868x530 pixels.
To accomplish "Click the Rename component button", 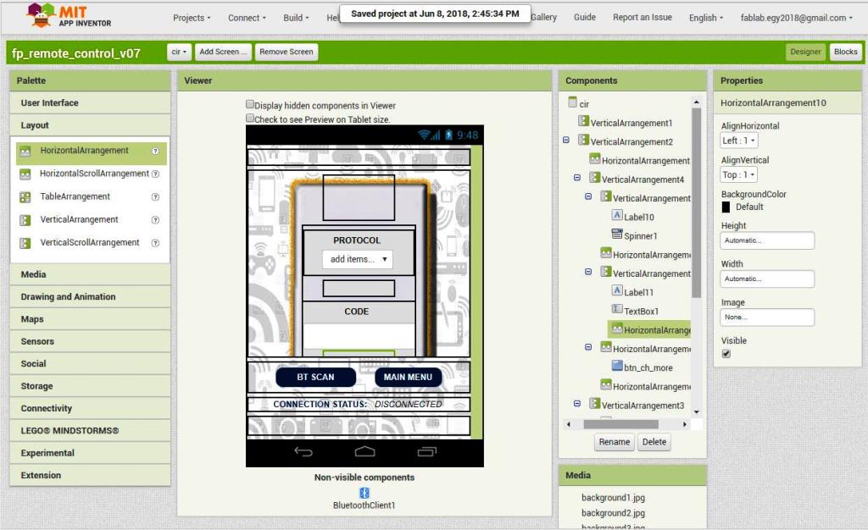I will point(614,442).
